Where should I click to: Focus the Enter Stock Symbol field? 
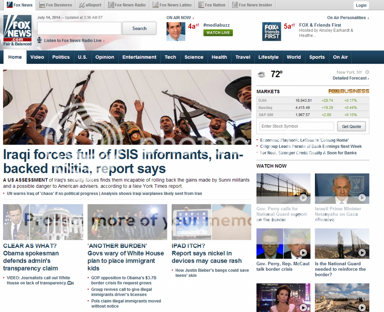coord(297,126)
